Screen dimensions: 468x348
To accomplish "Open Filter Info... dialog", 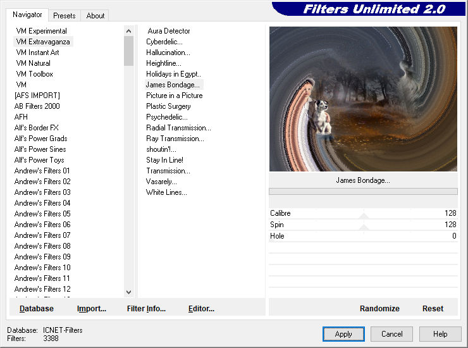I will pos(146,309).
